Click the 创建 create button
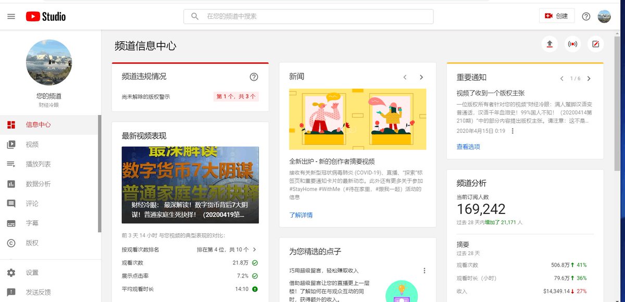The height and width of the screenshot is (302, 625). (556, 16)
